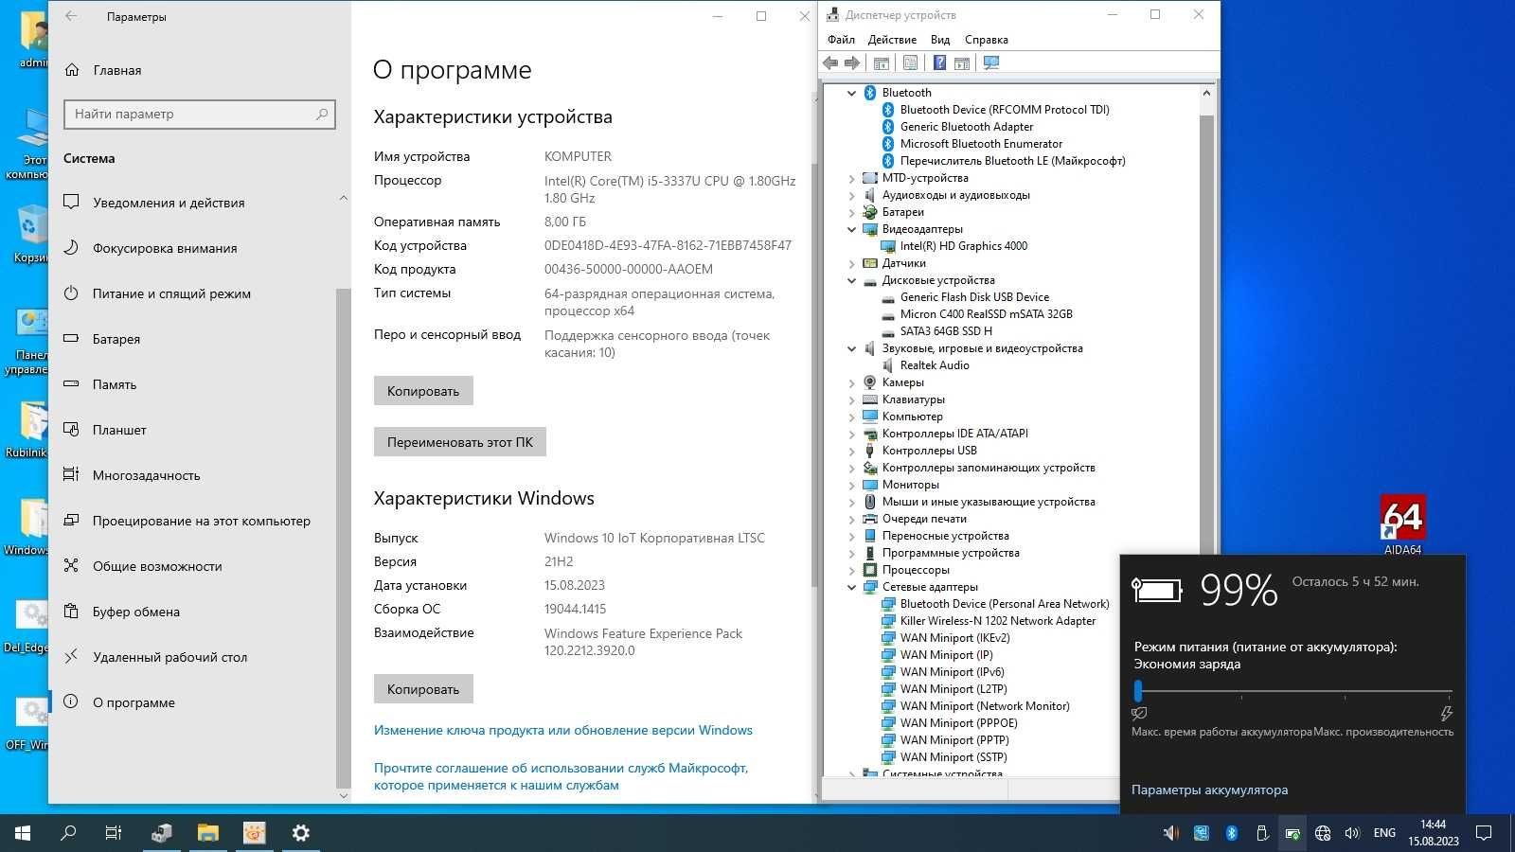Open the network globe tray icon
The height and width of the screenshot is (852, 1515).
pos(1323,833)
